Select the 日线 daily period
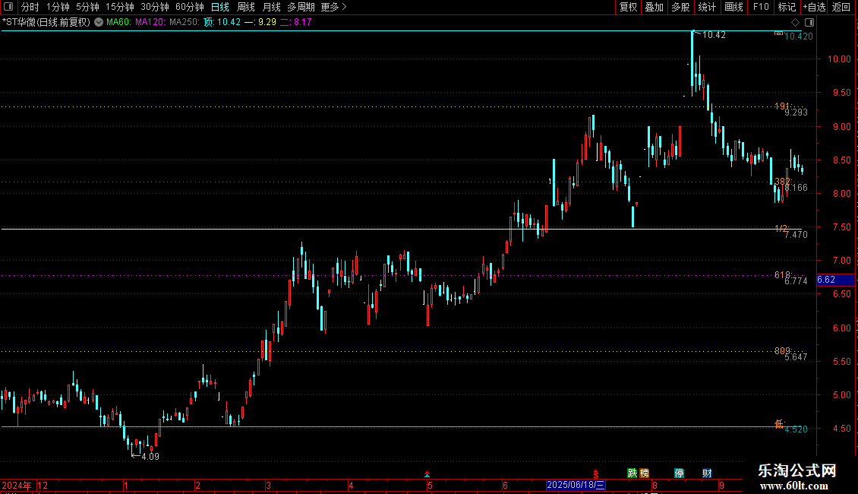Screen dimensions: 858x494 [x=220, y=7]
